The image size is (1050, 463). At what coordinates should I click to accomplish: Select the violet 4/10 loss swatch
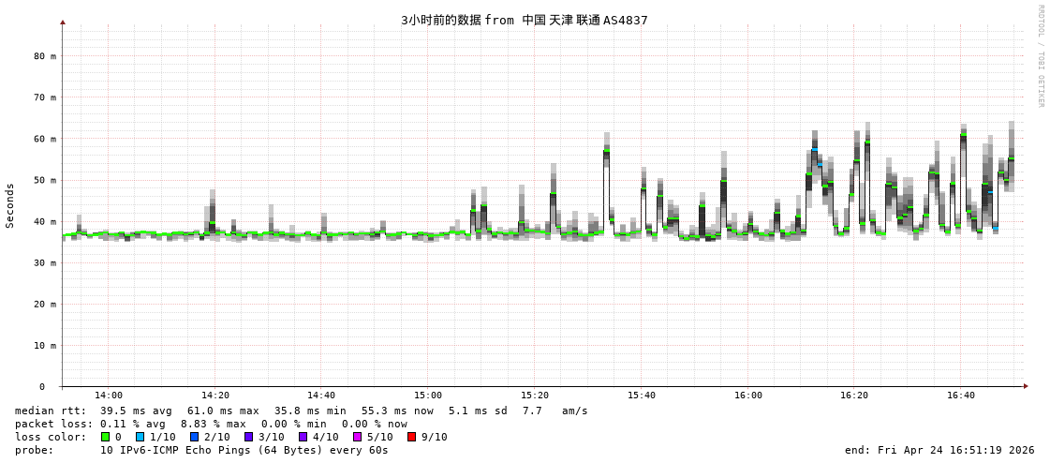click(x=303, y=437)
